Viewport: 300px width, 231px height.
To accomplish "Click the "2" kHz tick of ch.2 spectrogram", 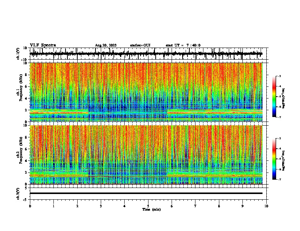I will pyautogui.click(x=26, y=172).
